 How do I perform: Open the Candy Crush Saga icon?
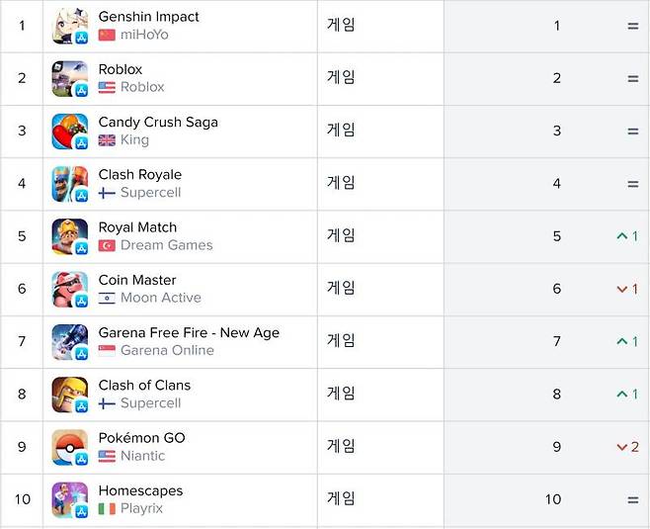click(69, 132)
